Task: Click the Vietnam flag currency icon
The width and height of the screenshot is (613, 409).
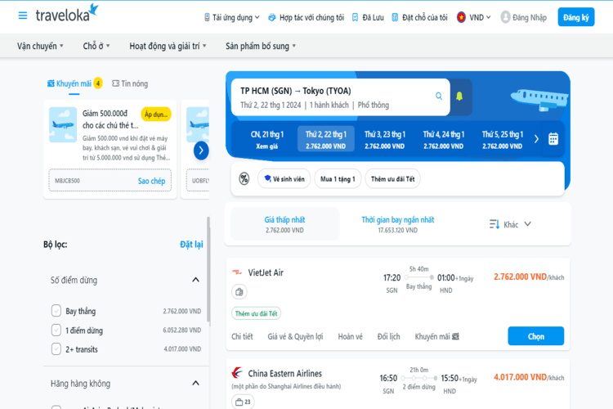Action: click(x=461, y=17)
